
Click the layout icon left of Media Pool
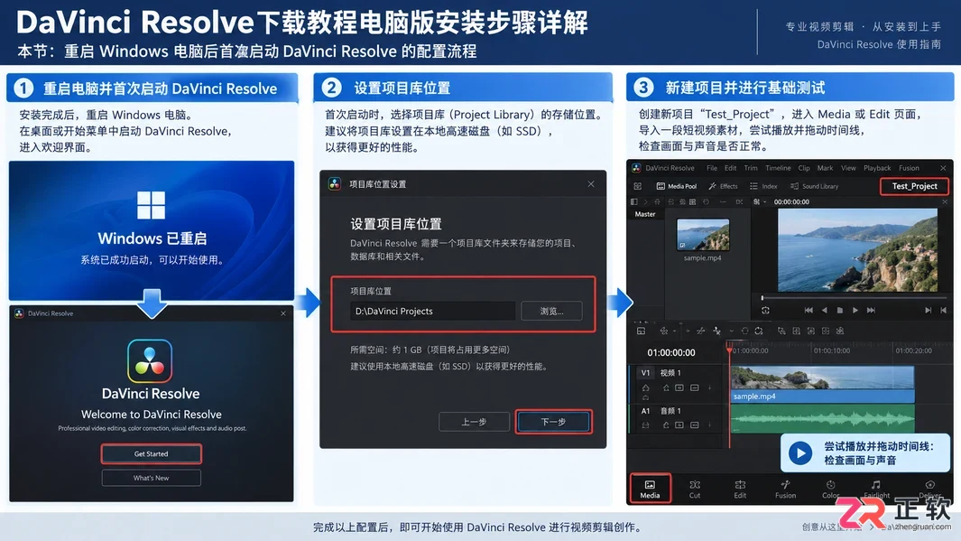point(637,186)
